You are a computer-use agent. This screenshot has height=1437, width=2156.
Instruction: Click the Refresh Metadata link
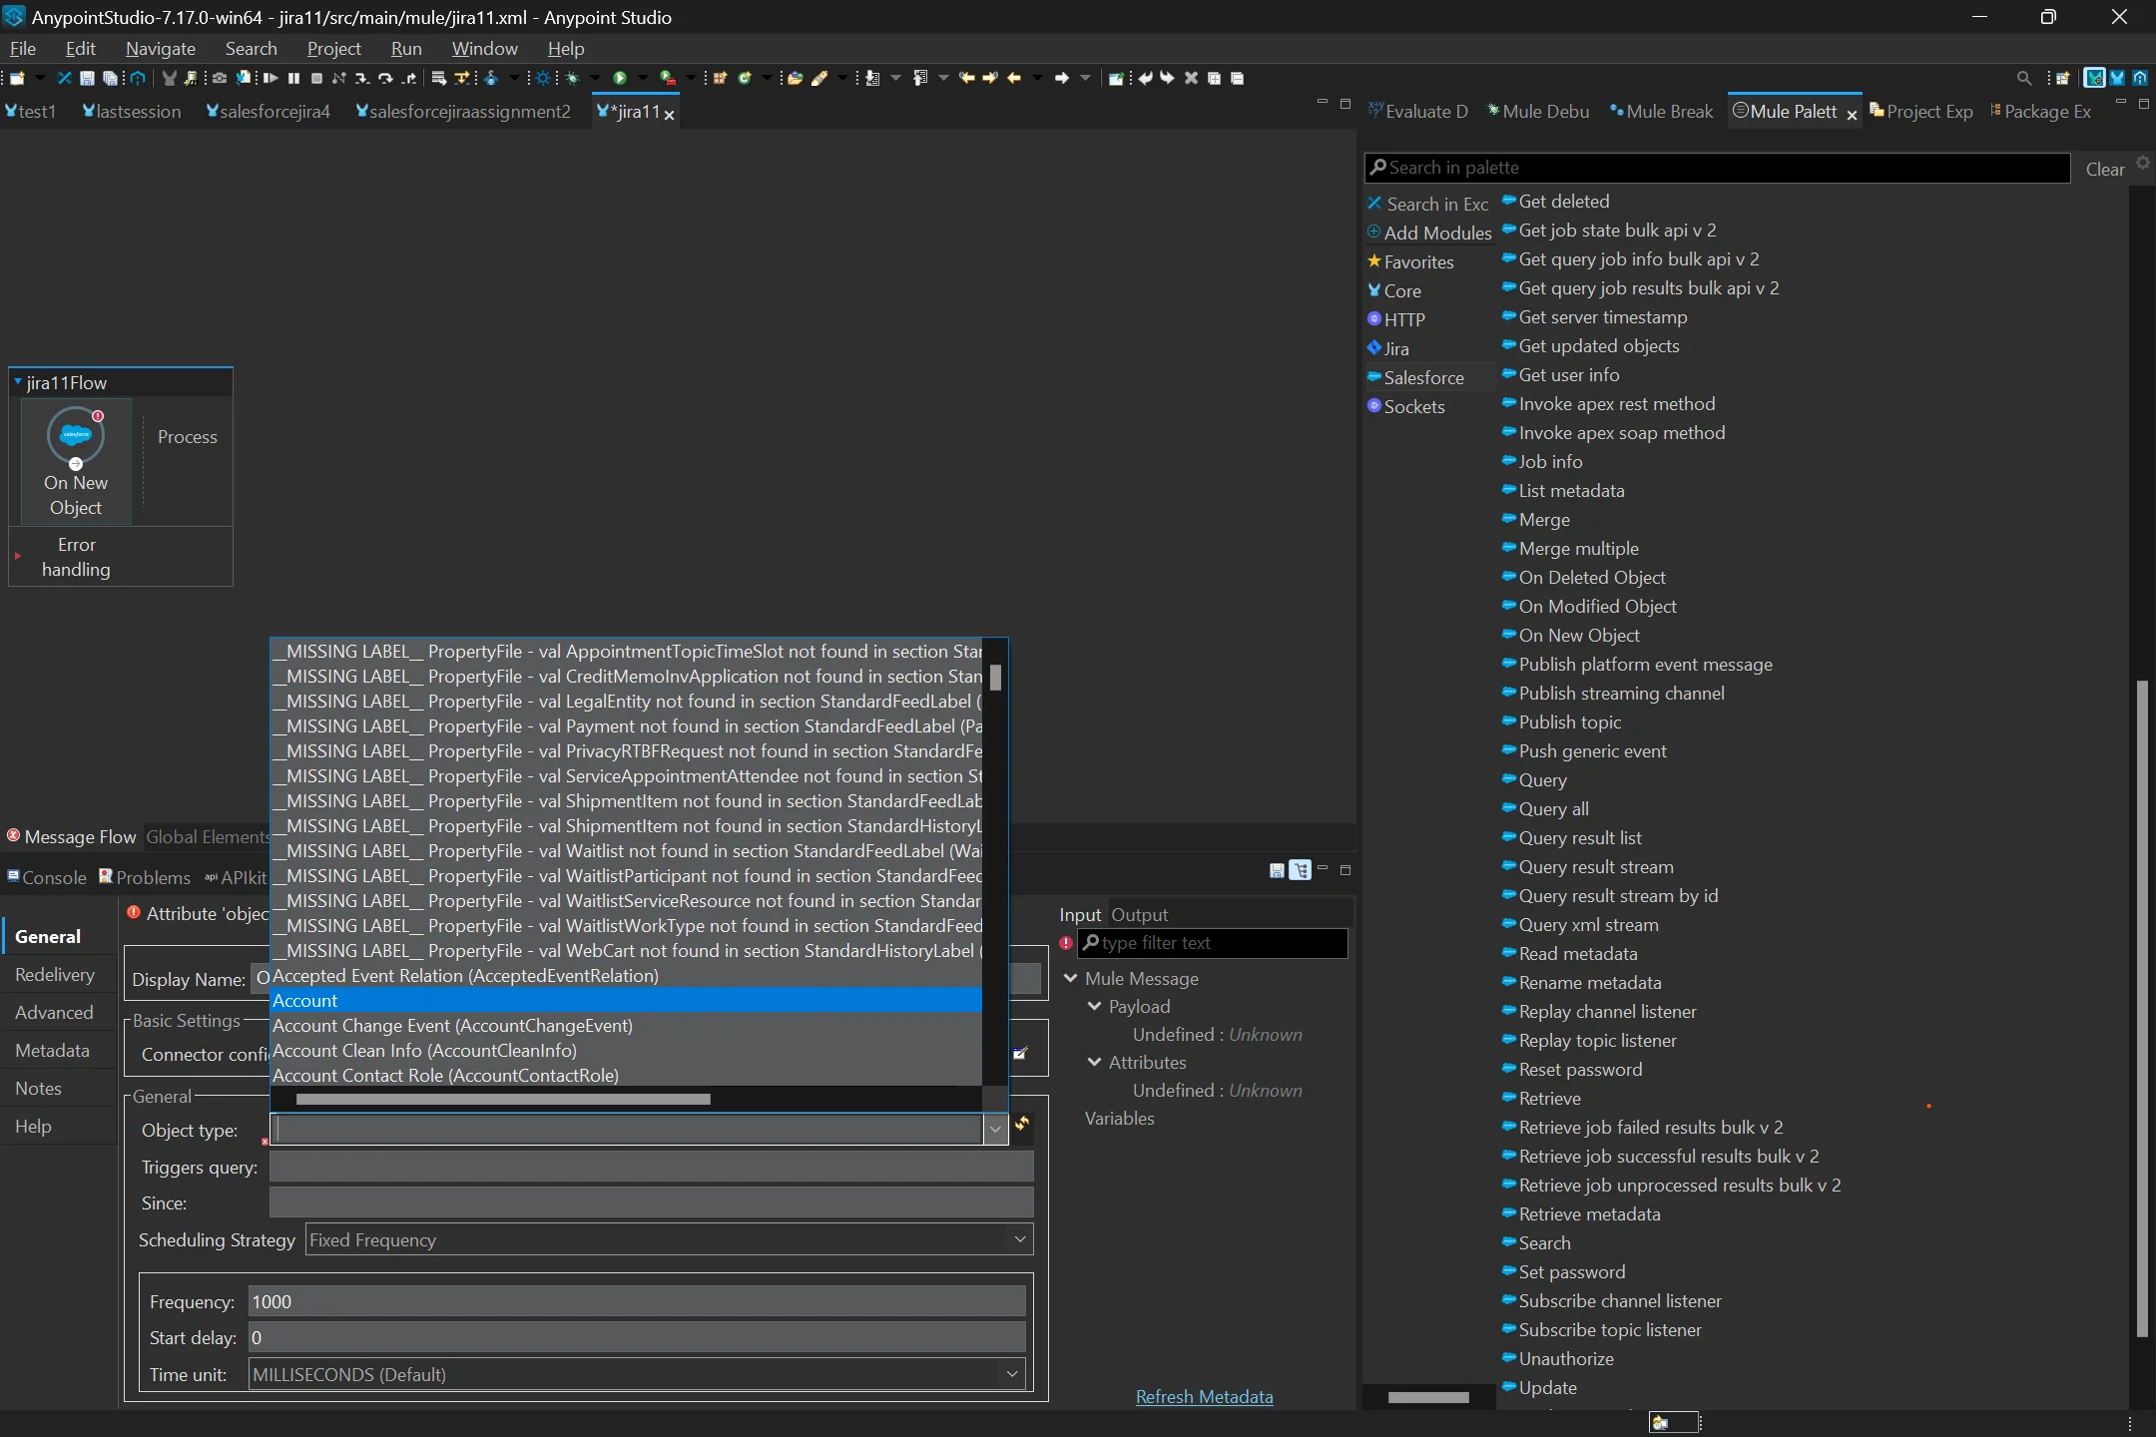[x=1204, y=1396]
